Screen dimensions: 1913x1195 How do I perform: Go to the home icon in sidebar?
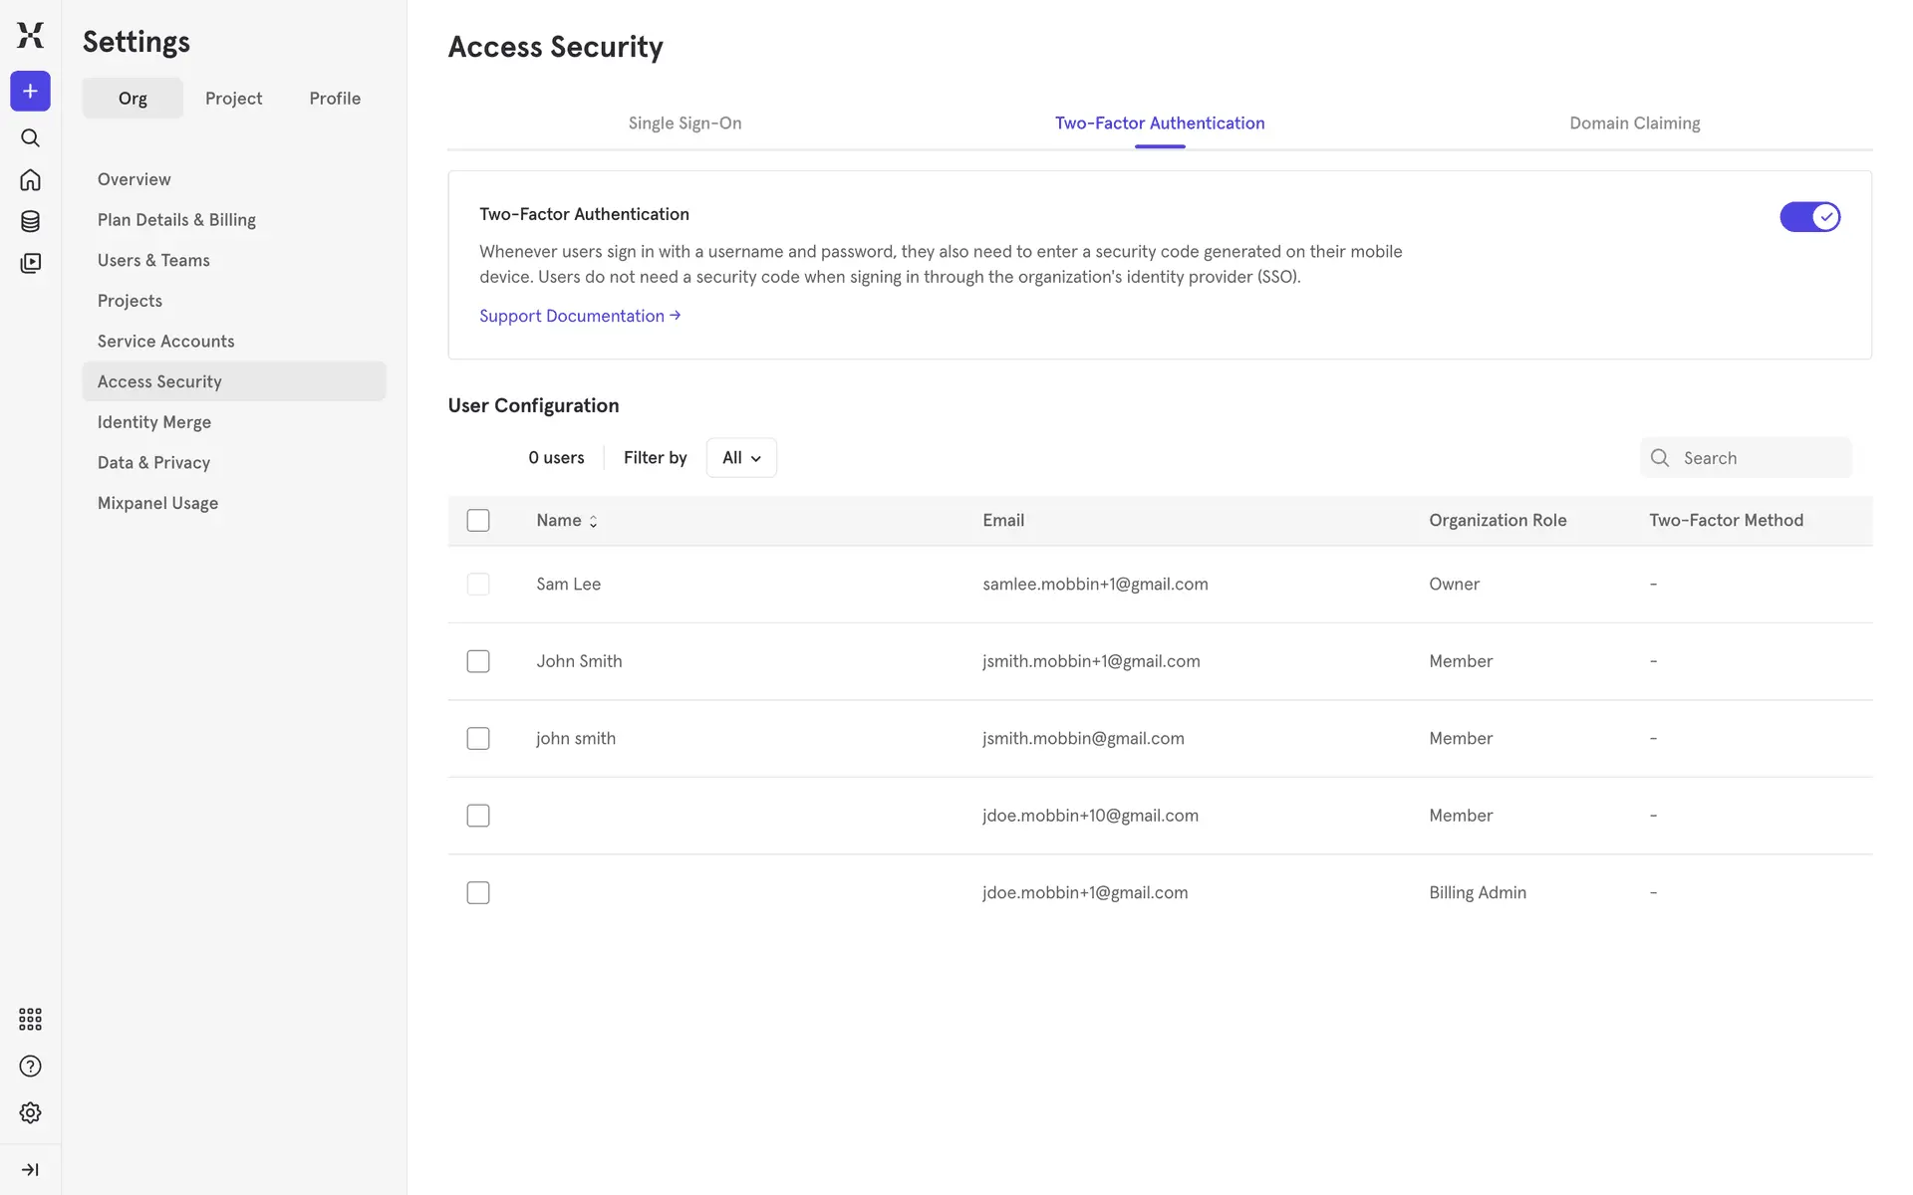(30, 179)
